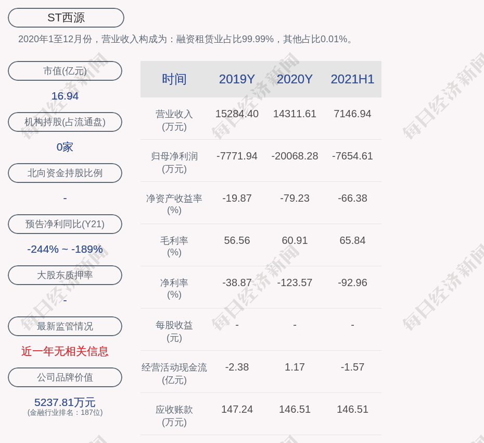Click the 2021H1 column header

(x=352, y=79)
